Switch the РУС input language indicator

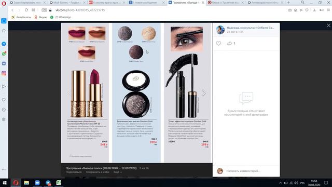click(303, 183)
